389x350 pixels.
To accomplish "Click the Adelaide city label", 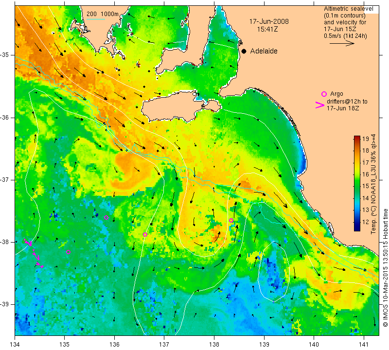I will (x=264, y=51).
